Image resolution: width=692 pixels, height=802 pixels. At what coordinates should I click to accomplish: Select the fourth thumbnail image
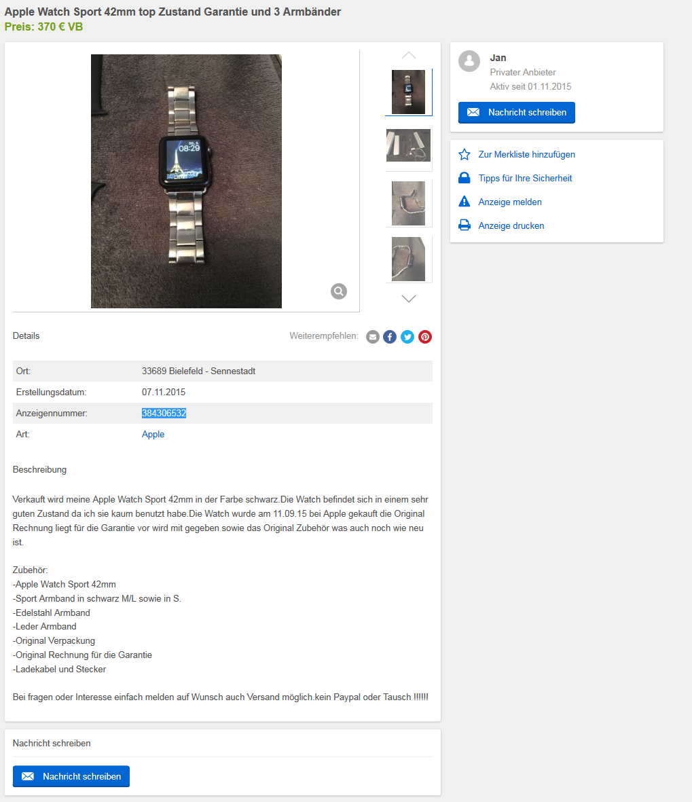point(408,259)
